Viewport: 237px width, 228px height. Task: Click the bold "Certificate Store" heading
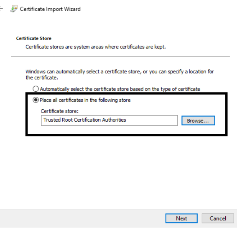pos(34,38)
